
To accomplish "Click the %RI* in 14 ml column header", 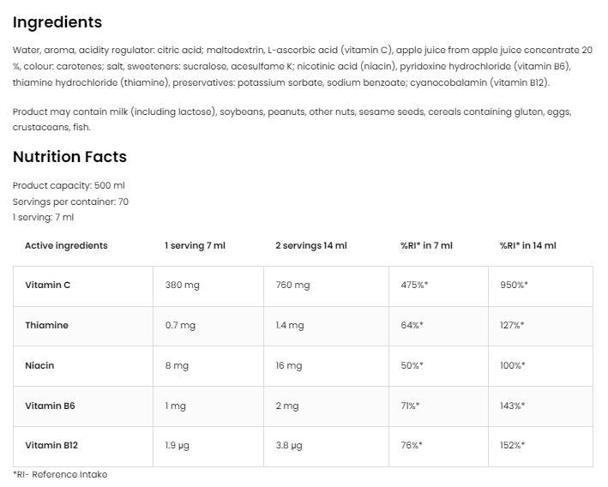I will point(527,245).
